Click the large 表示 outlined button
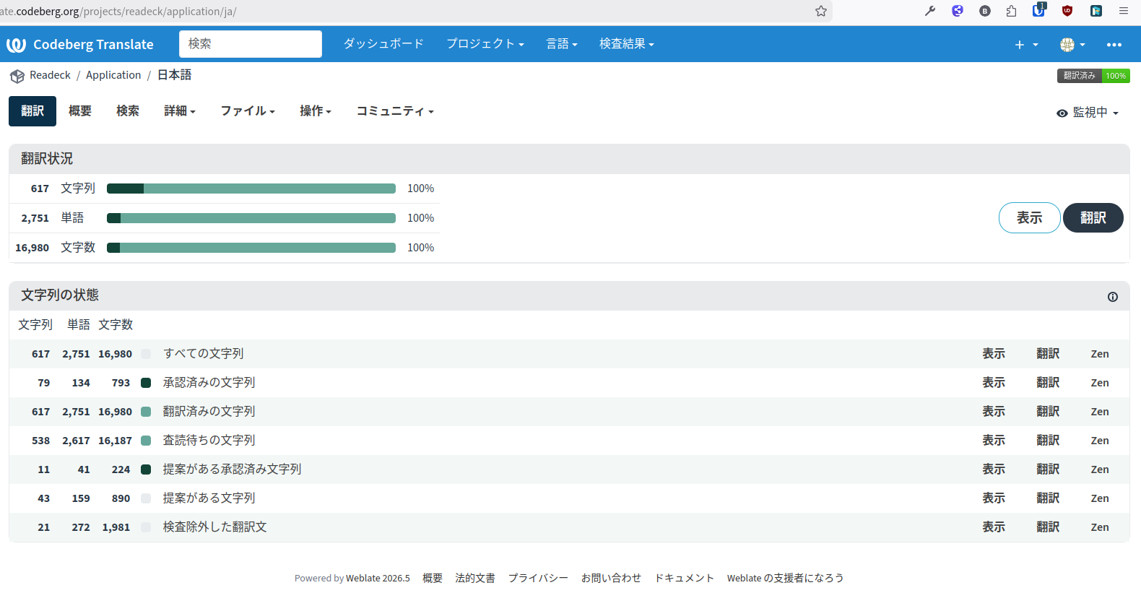This screenshot has width=1141, height=606. [x=1029, y=218]
